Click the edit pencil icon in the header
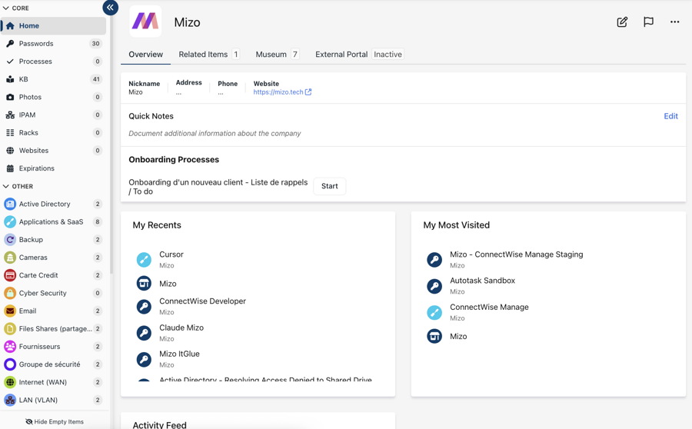Viewport: 692px width, 429px height. 622,22
